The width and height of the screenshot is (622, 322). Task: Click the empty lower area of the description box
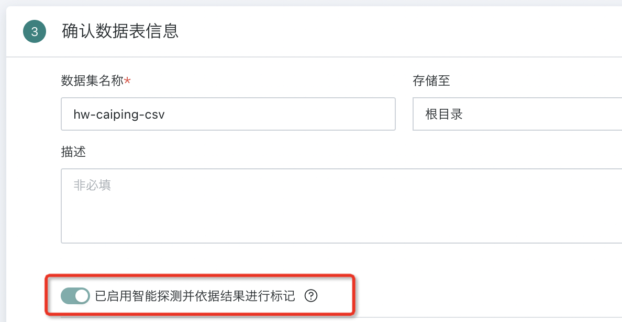pos(341,226)
